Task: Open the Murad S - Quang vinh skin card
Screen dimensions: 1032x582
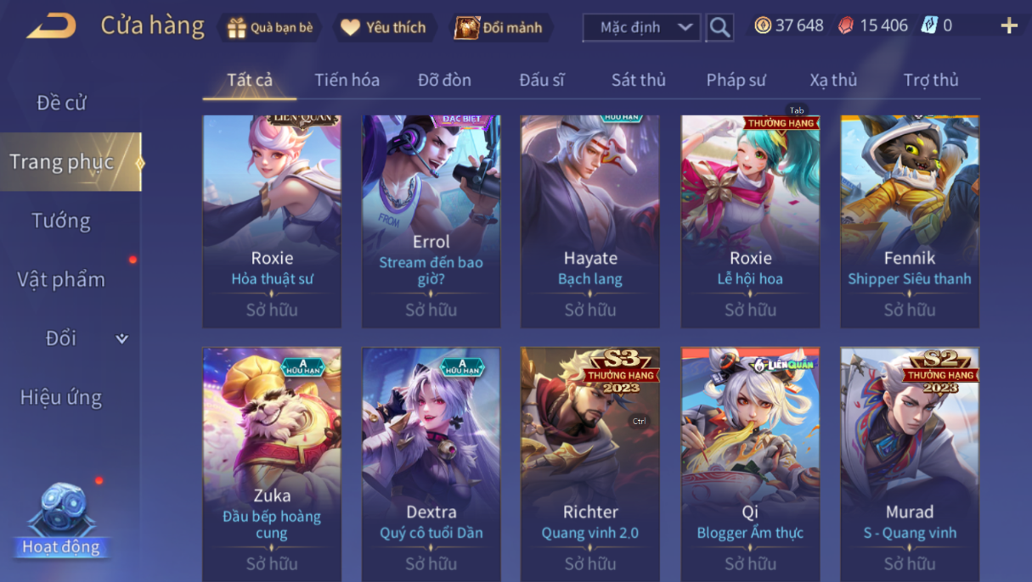Action: [910, 464]
